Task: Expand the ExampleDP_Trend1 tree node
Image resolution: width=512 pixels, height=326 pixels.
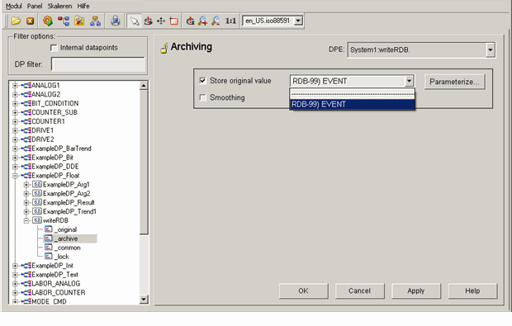Action: (x=26, y=211)
